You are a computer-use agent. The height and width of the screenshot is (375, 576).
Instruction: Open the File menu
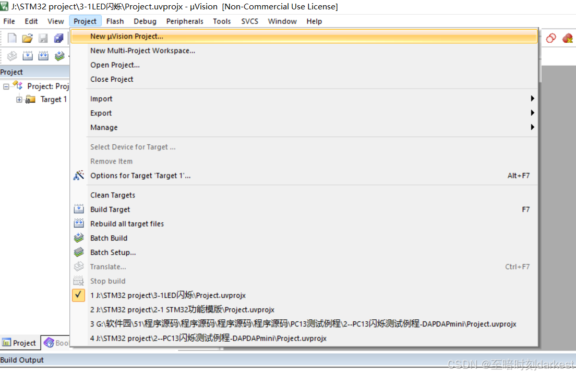click(9, 21)
